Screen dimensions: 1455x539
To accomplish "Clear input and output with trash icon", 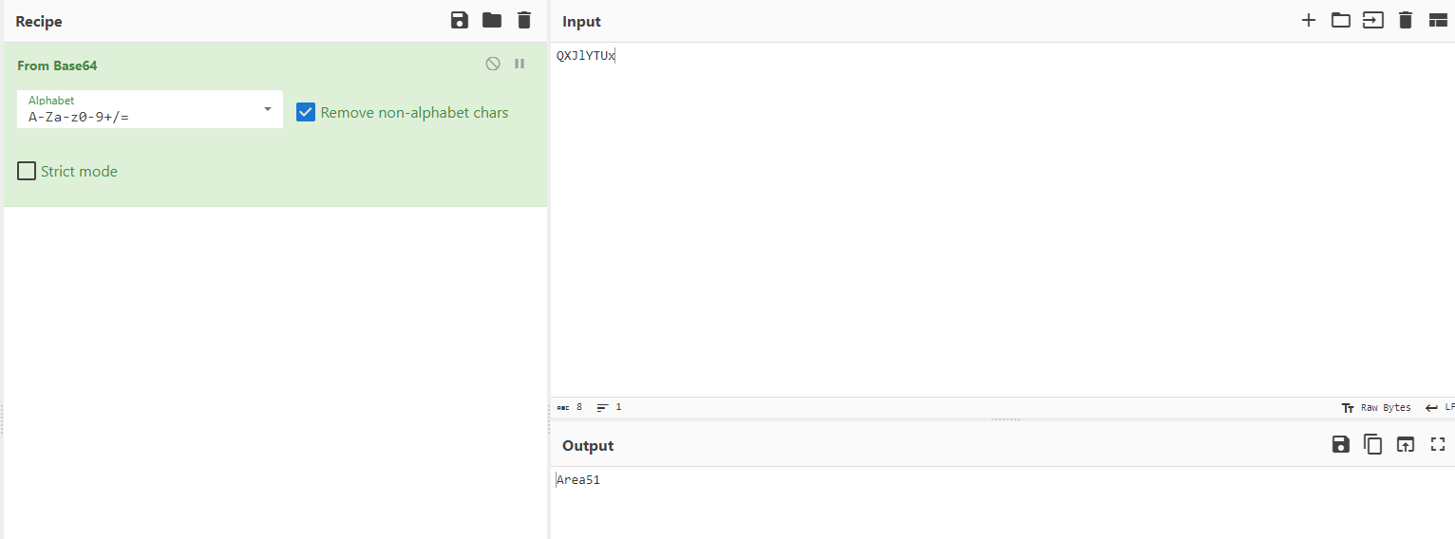I will tap(1406, 21).
